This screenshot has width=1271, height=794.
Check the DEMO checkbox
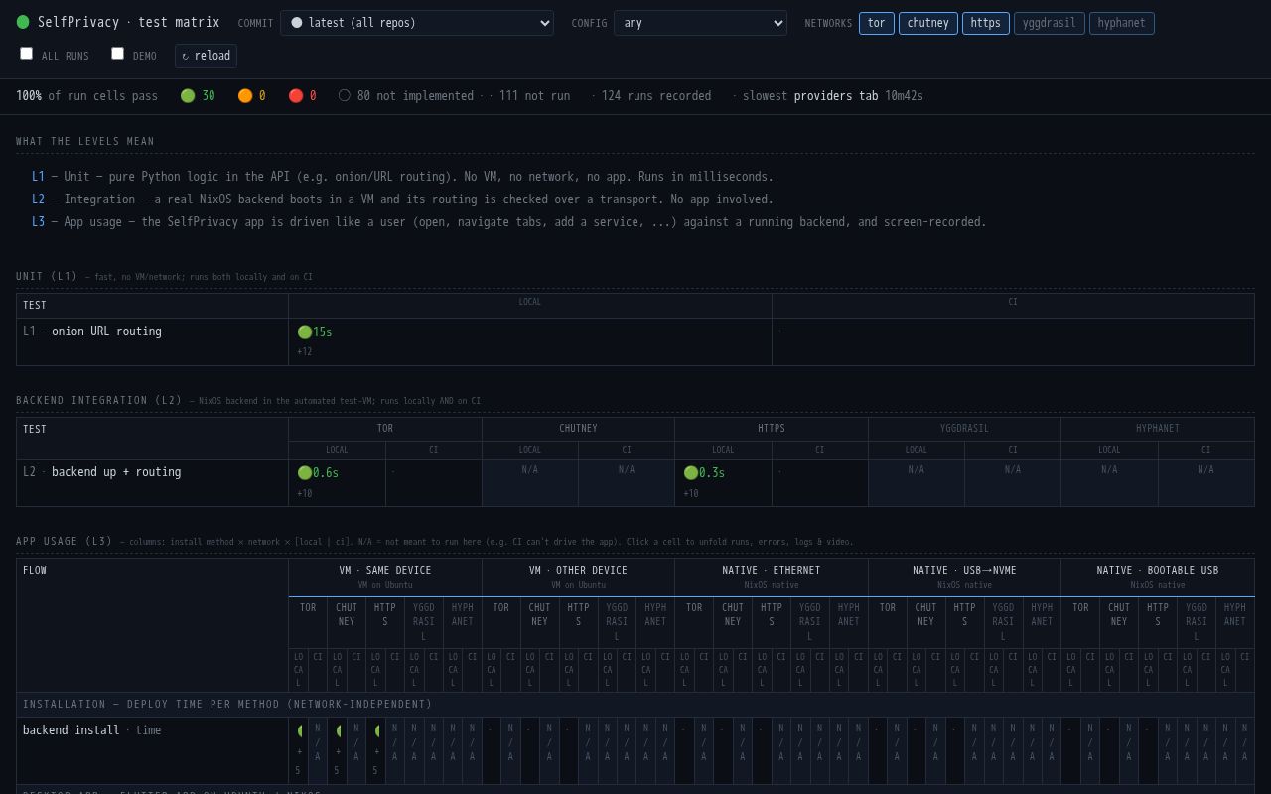pyautogui.click(x=118, y=54)
